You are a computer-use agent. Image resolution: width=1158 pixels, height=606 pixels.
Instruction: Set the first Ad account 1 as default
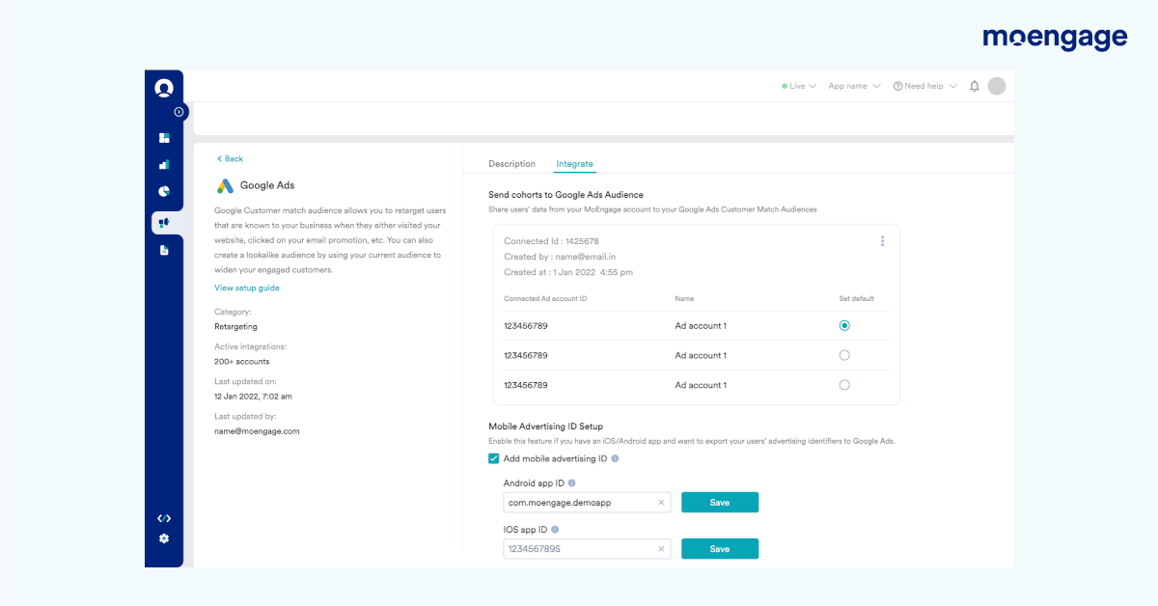844,325
